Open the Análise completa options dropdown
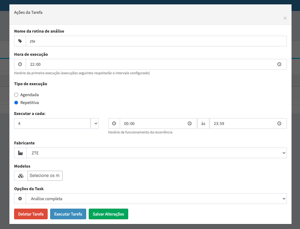Image resolution: width=300 pixels, height=229 pixels. pyautogui.click(x=157, y=199)
